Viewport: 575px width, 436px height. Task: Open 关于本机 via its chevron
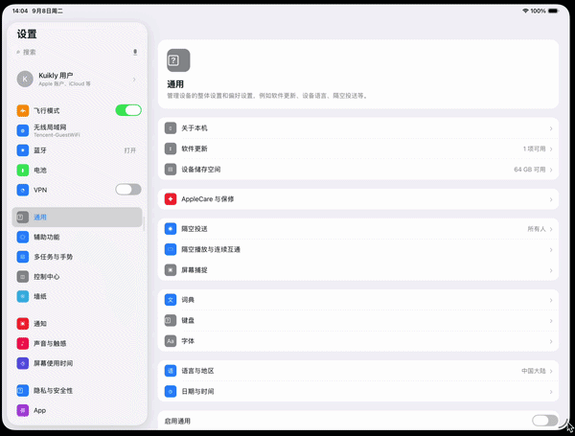coord(551,128)
